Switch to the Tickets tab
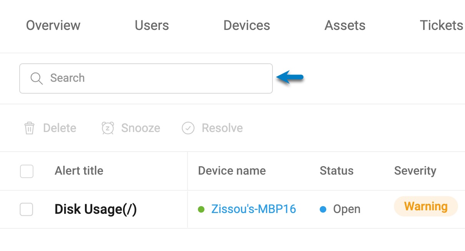Screen dimensions: 465x251 click(442, 25)
